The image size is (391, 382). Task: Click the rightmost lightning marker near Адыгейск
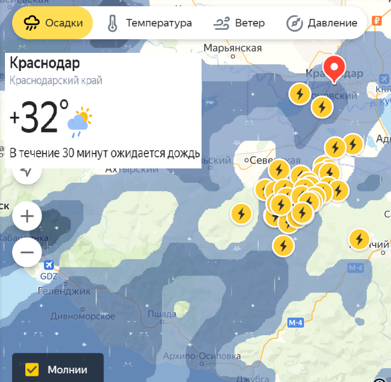[x=353, y=144]
